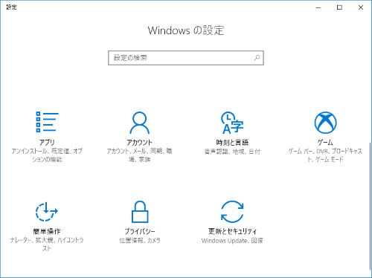Click the ゲーム category label
The width and height of the screenshot is (372, 278).
coord(325,143)
